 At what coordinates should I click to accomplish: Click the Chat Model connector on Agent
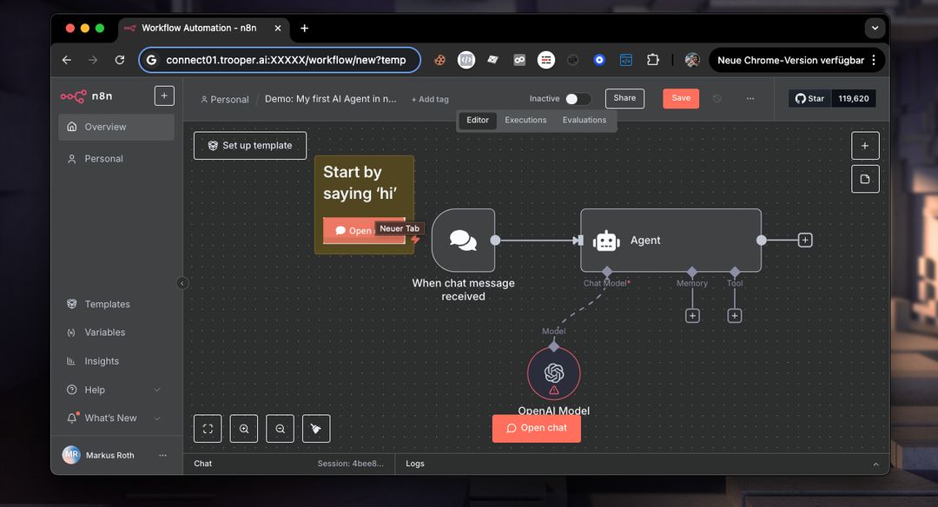(x=607, y=272)
